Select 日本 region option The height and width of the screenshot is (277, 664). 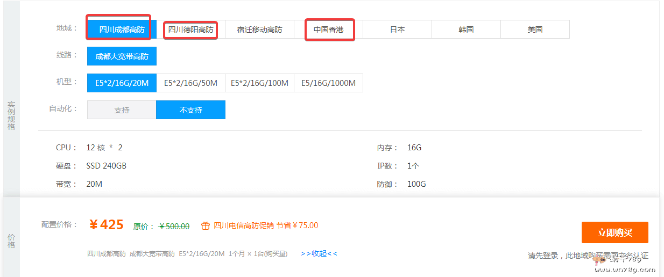point(397,30)
